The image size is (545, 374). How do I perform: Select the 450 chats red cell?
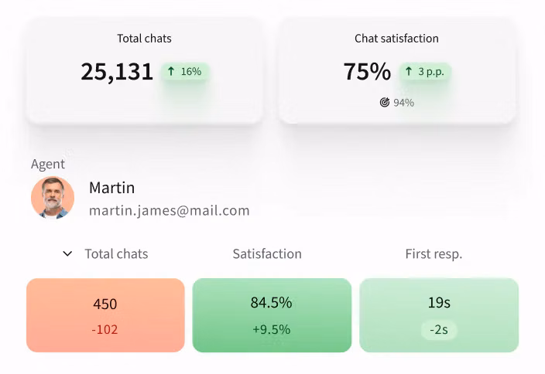pos(105,314)
